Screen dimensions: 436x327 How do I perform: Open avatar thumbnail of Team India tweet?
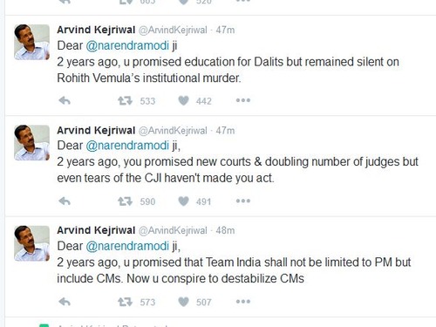click(32, 243)
